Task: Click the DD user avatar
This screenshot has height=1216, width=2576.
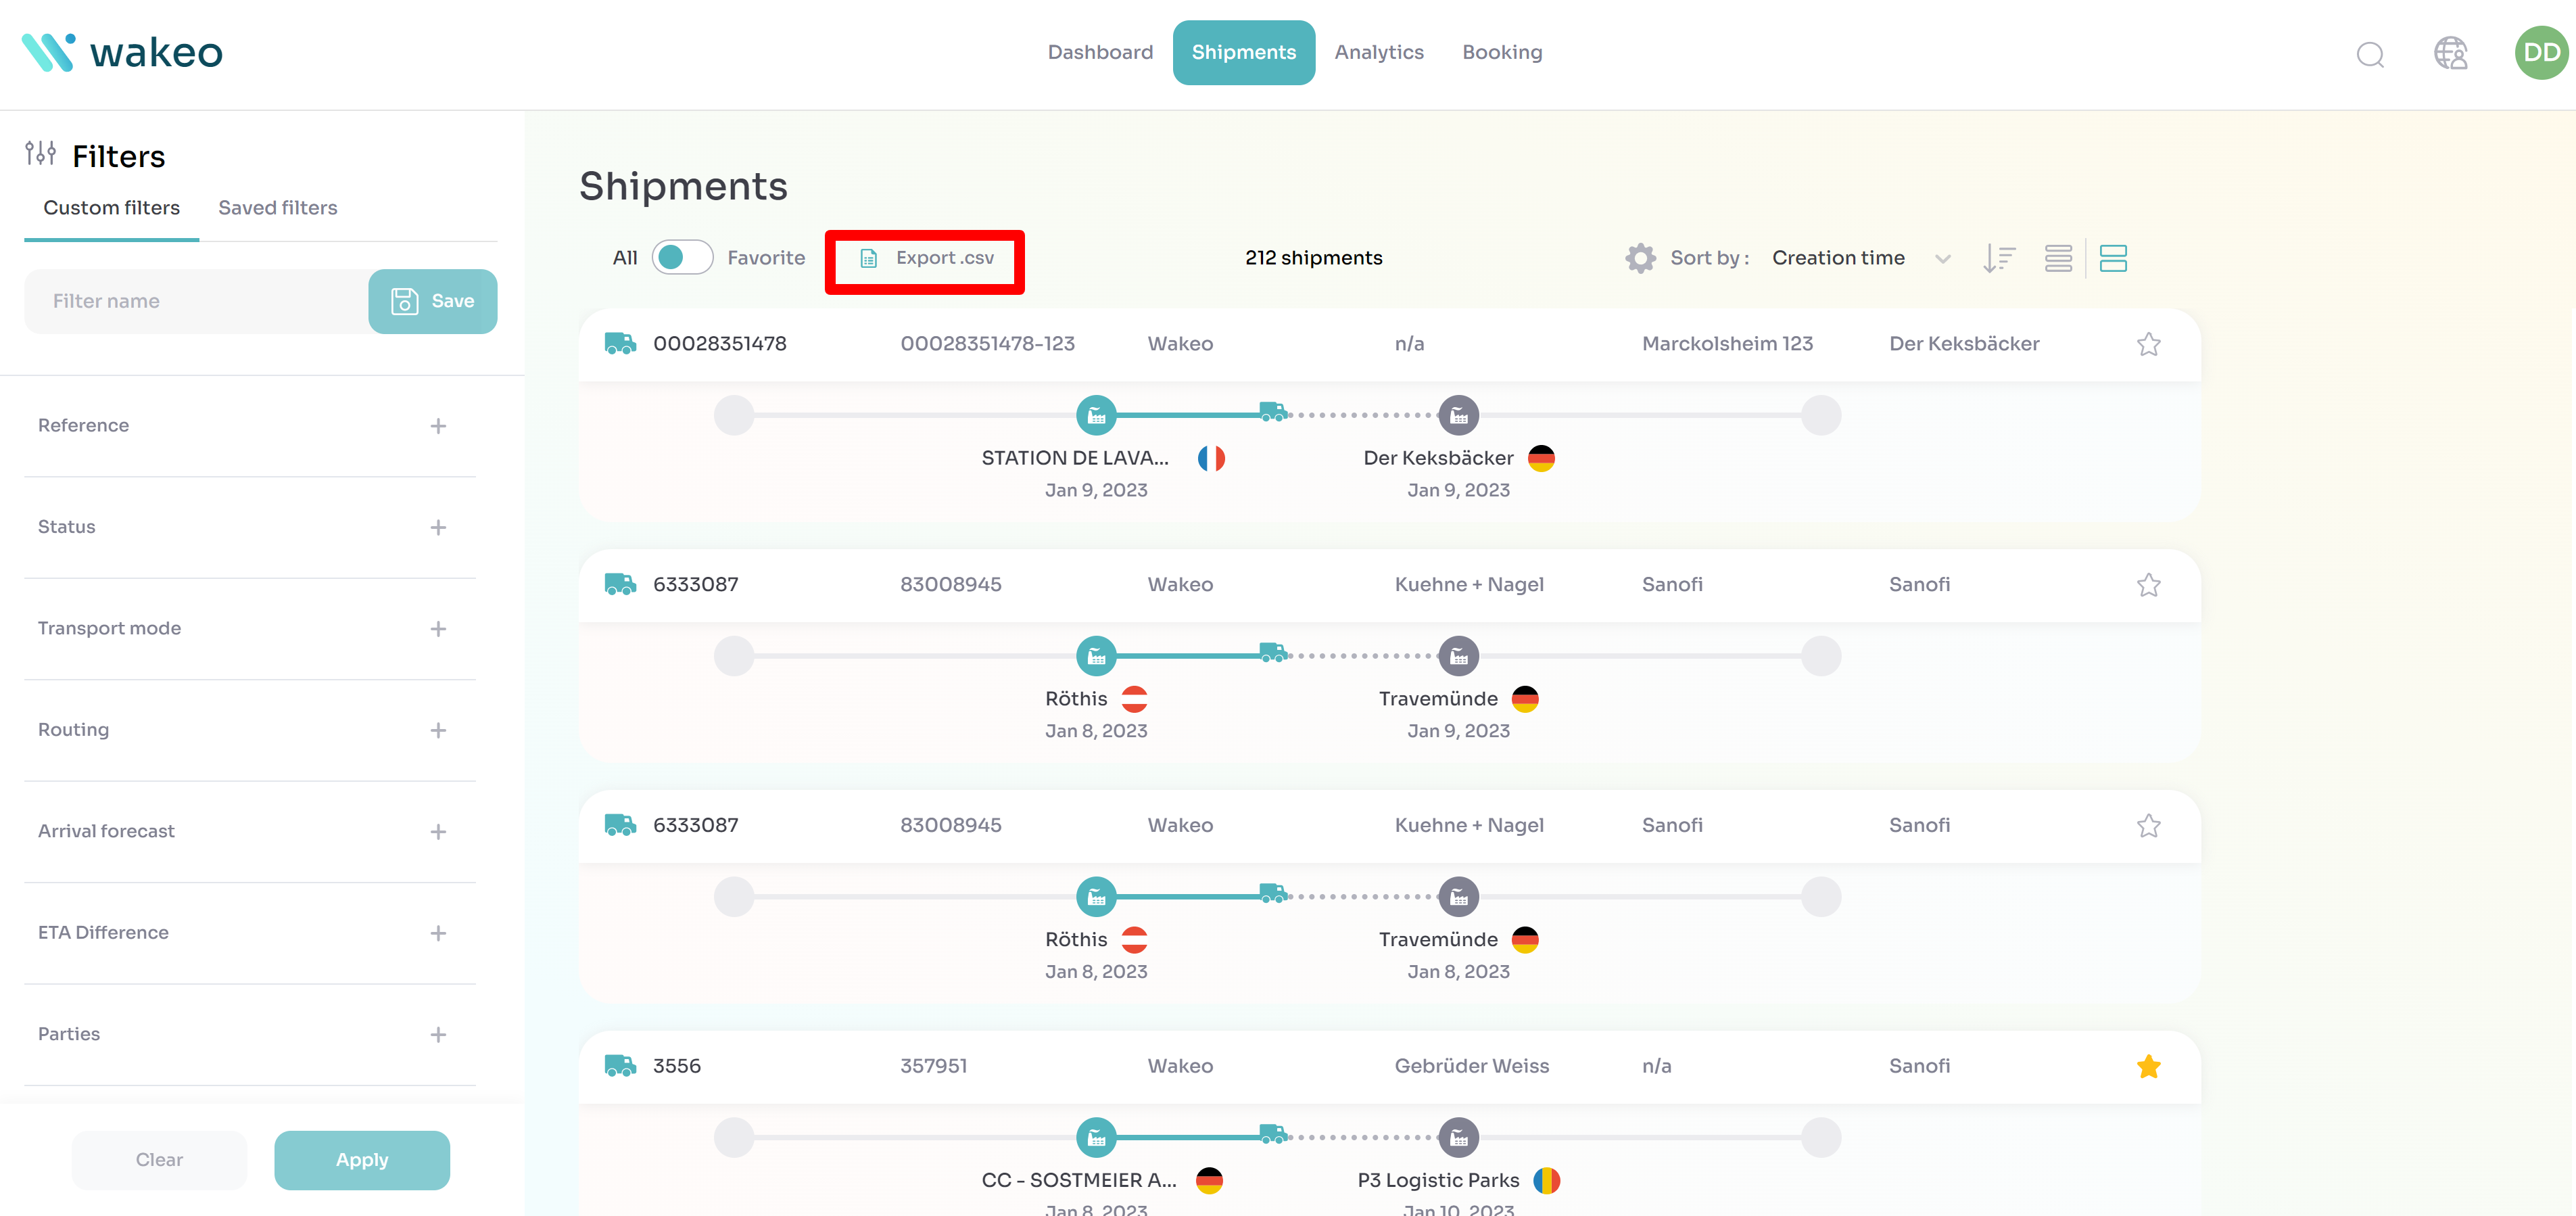Action: pos(2541,53)
